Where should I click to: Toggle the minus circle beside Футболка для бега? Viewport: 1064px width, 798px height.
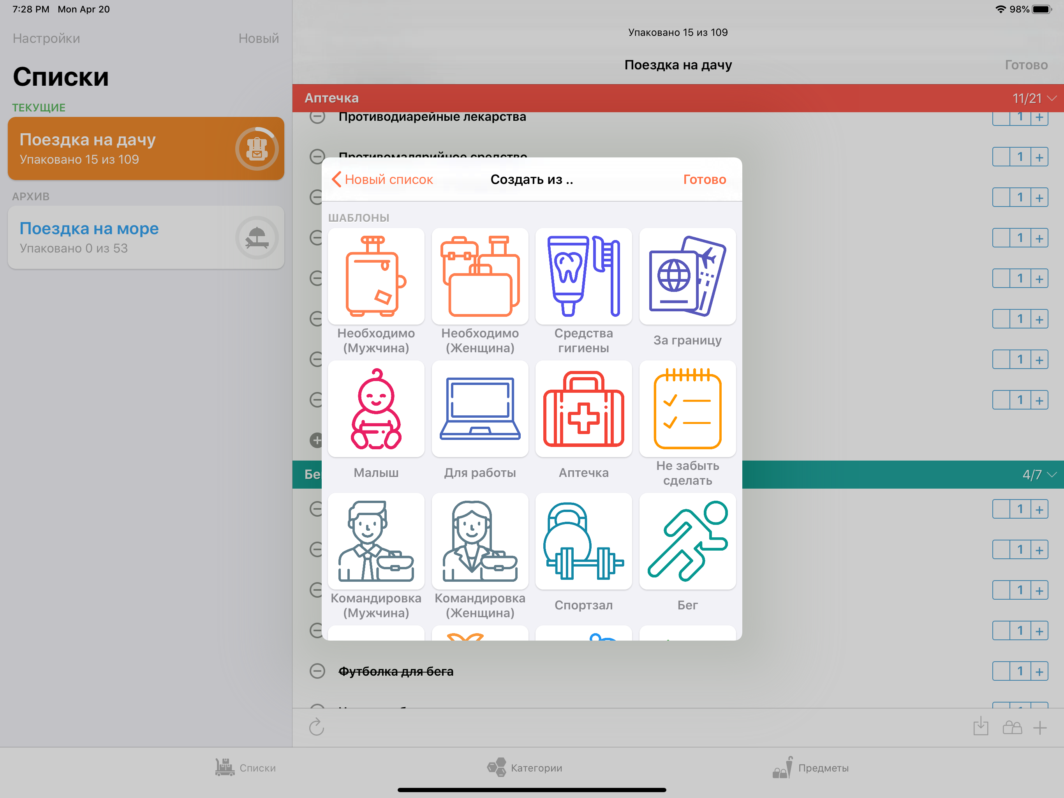click(x=317, y=671)
